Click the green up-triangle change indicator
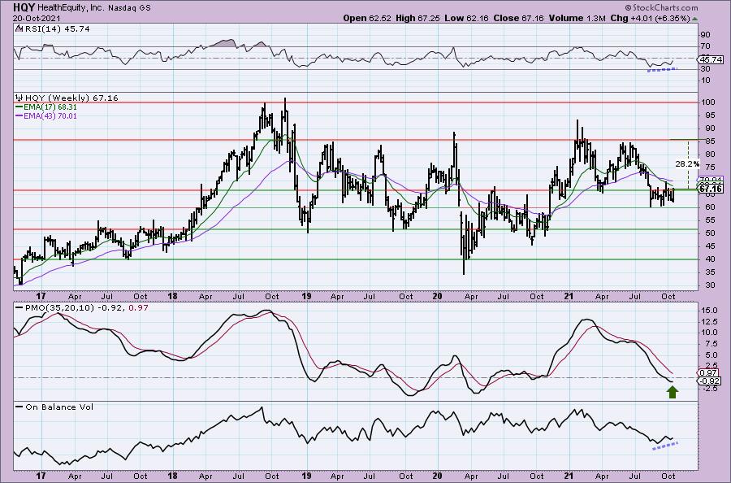The width and height of the screenshot is (731, 483). (x=694, y=19)
